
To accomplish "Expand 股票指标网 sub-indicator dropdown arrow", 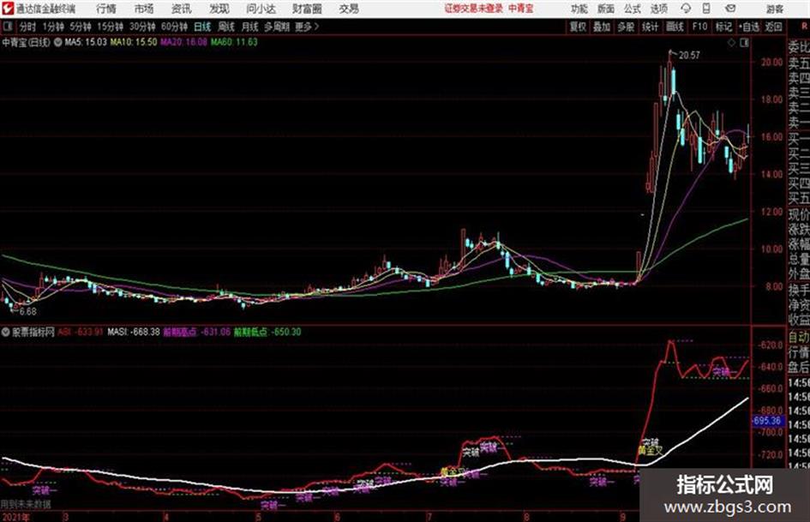I will pos(6,332).
